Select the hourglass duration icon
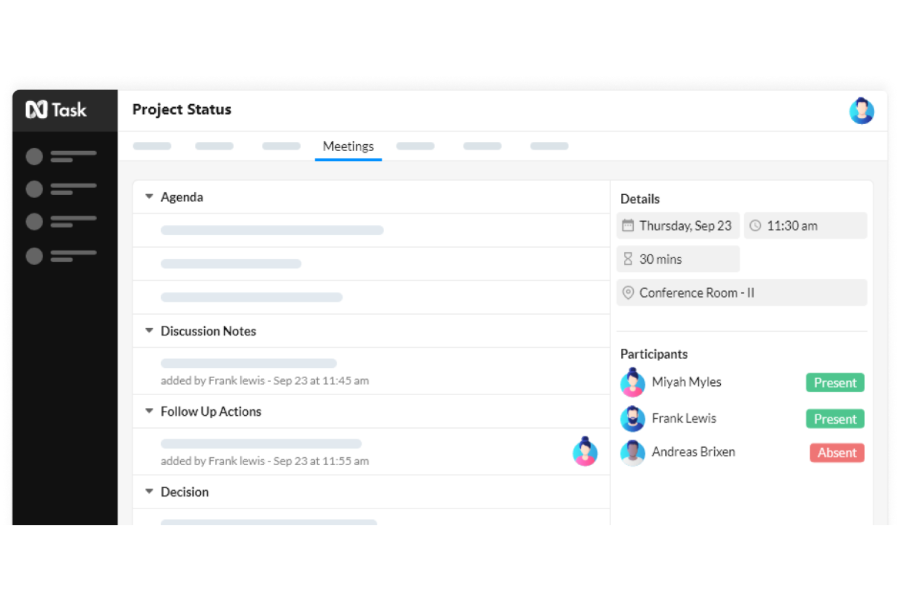Screen dimensions: 901x601 point(628,259)
